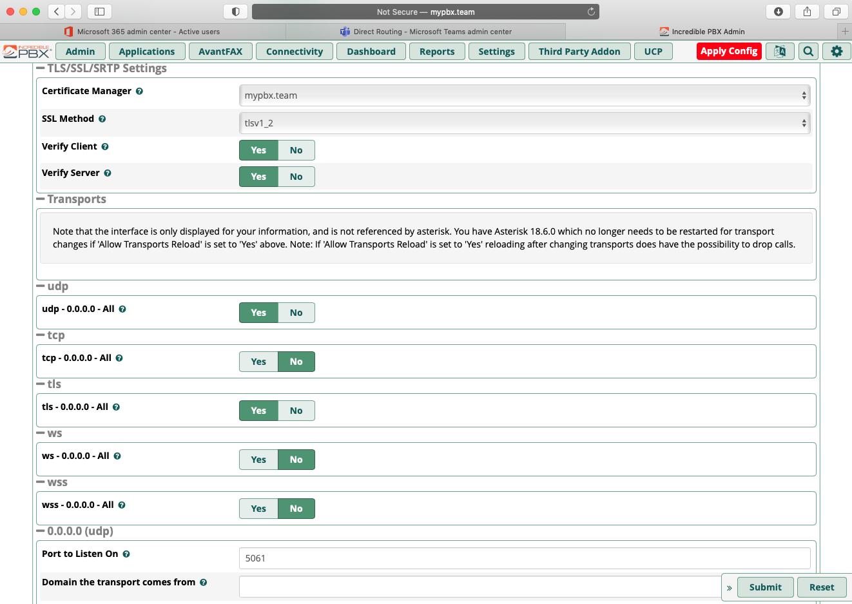Click the browser sidebar toggle icon

coord(99,11)
